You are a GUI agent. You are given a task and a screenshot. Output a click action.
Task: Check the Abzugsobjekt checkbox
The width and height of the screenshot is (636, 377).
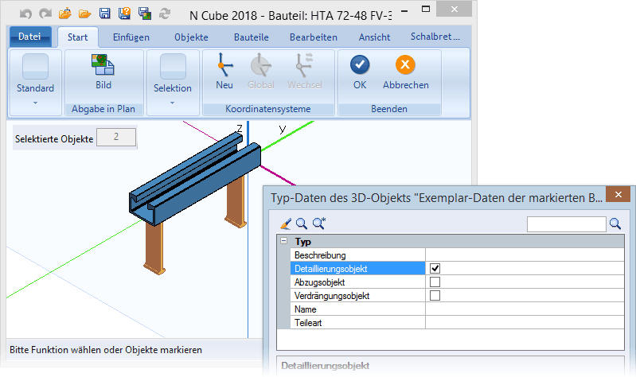click(x=435, y=282)
